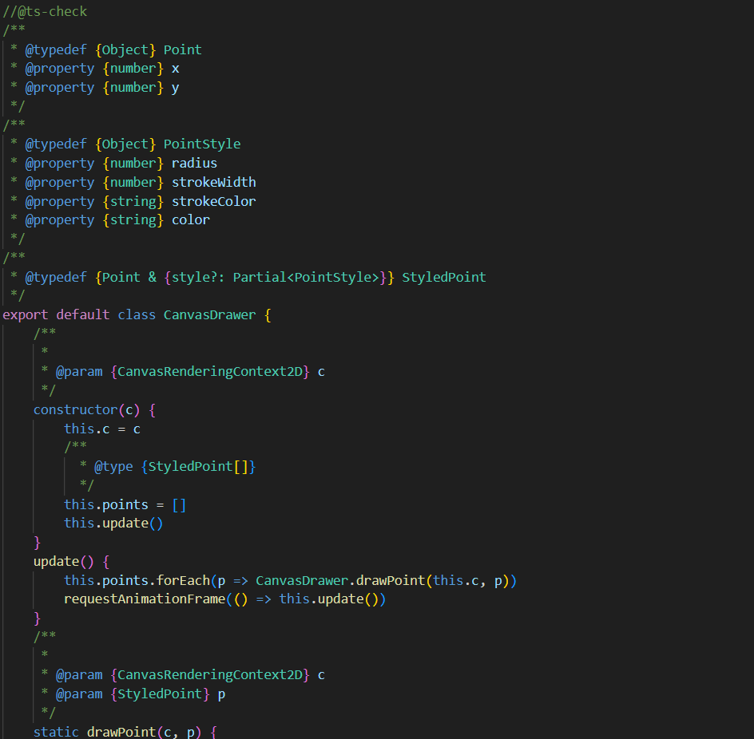
Task: Click the y property name in the Point typedef
Action: point(175,88)
